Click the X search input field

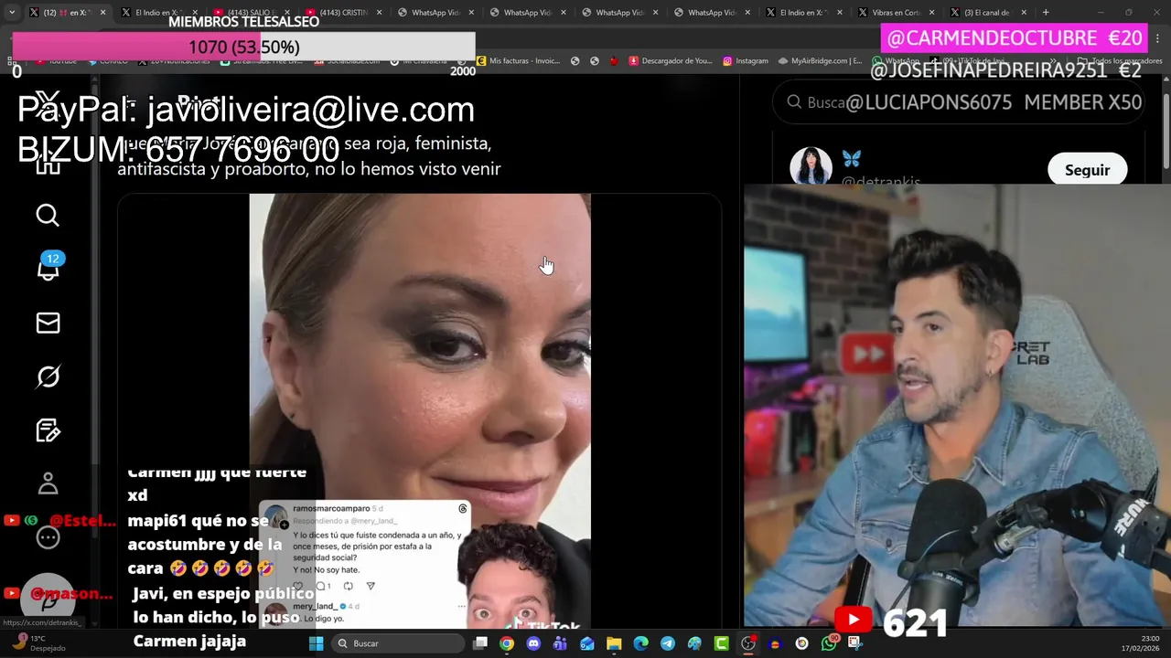[961, 102]
